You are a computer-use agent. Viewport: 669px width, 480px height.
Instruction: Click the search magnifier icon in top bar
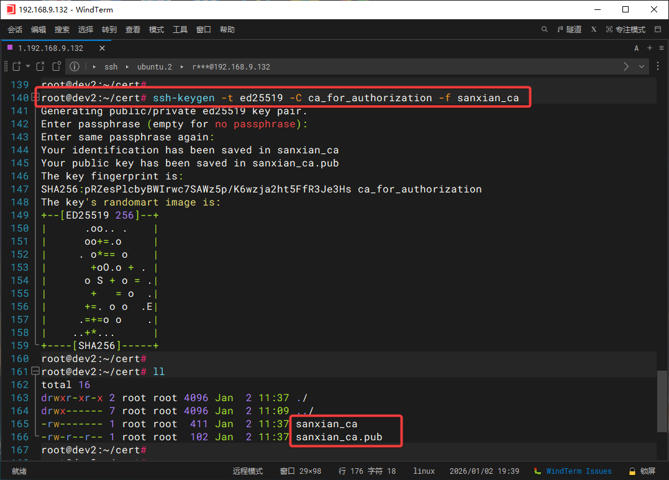point(545,29)
